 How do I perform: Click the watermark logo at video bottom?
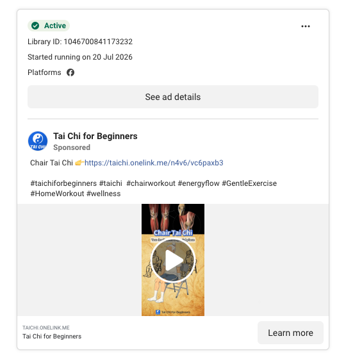click(158, 312)
